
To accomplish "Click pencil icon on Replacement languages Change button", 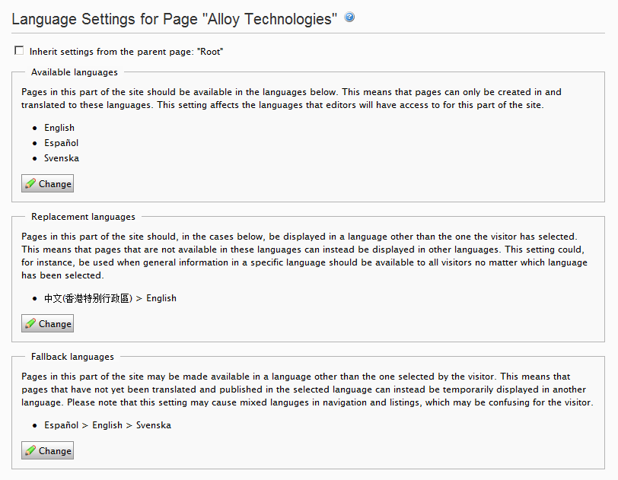I will click(30, 324).
